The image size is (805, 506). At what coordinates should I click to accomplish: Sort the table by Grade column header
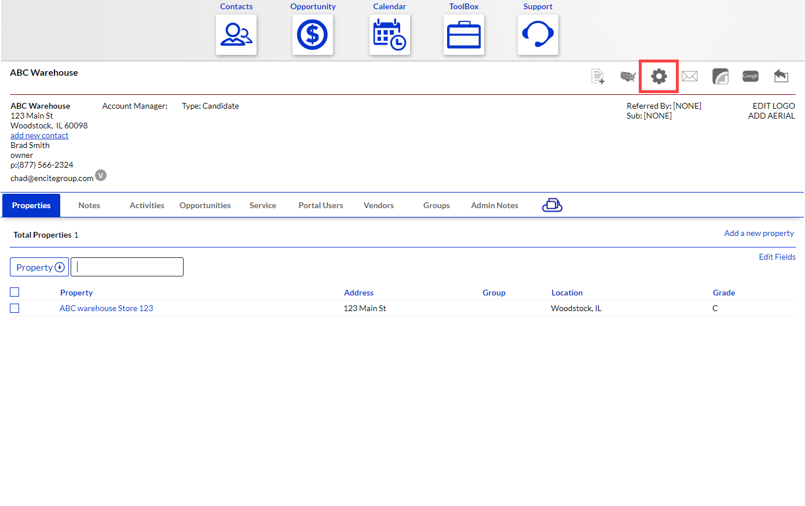point(724,293)
